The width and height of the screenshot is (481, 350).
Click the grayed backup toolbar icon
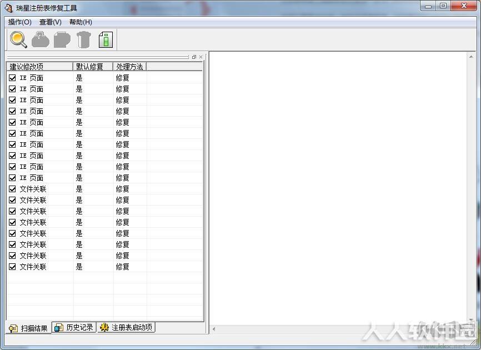point(62,40)
